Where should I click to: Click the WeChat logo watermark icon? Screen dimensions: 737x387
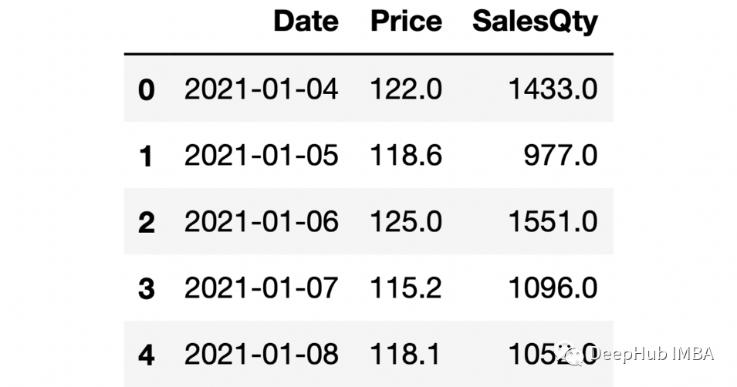pos(569,354)
